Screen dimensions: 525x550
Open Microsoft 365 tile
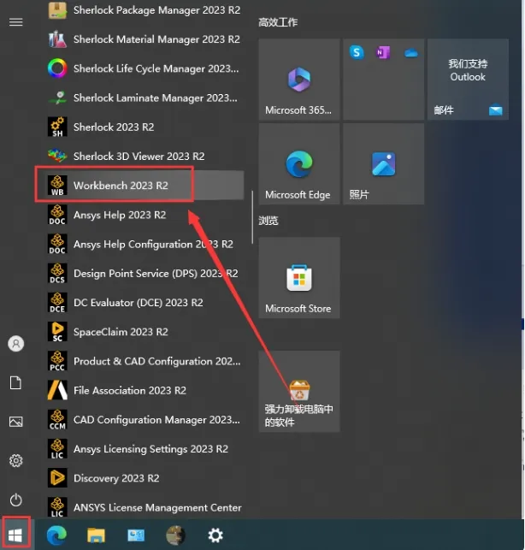coord(299,80)
